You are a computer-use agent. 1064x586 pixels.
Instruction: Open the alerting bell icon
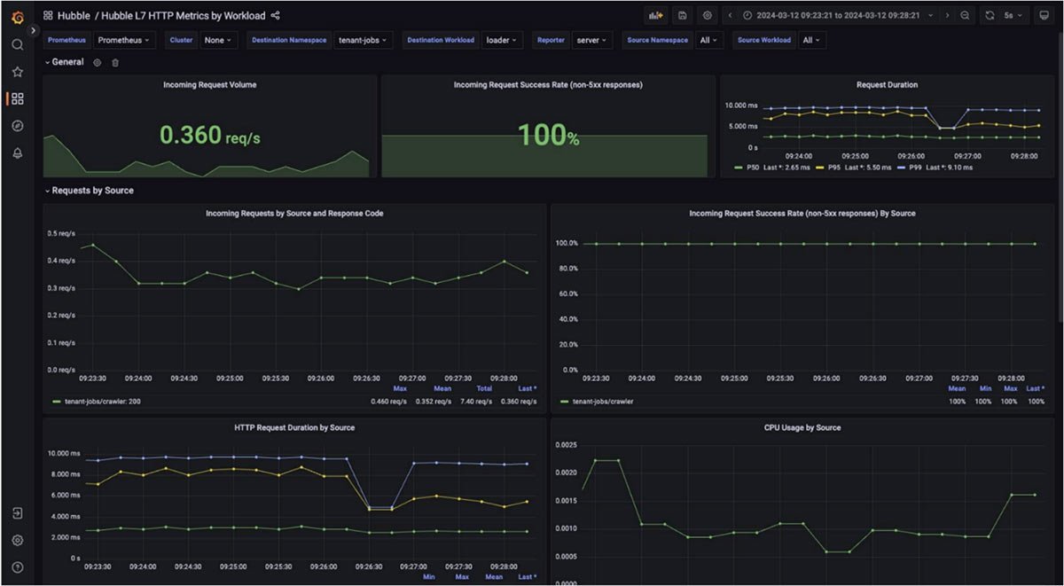[17, 153]
